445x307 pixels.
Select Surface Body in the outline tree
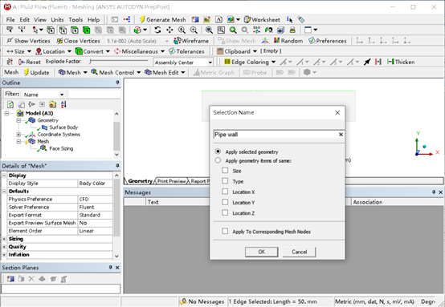coord(63,127)
